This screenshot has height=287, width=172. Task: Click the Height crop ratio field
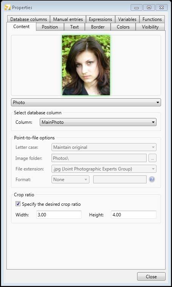134,215
